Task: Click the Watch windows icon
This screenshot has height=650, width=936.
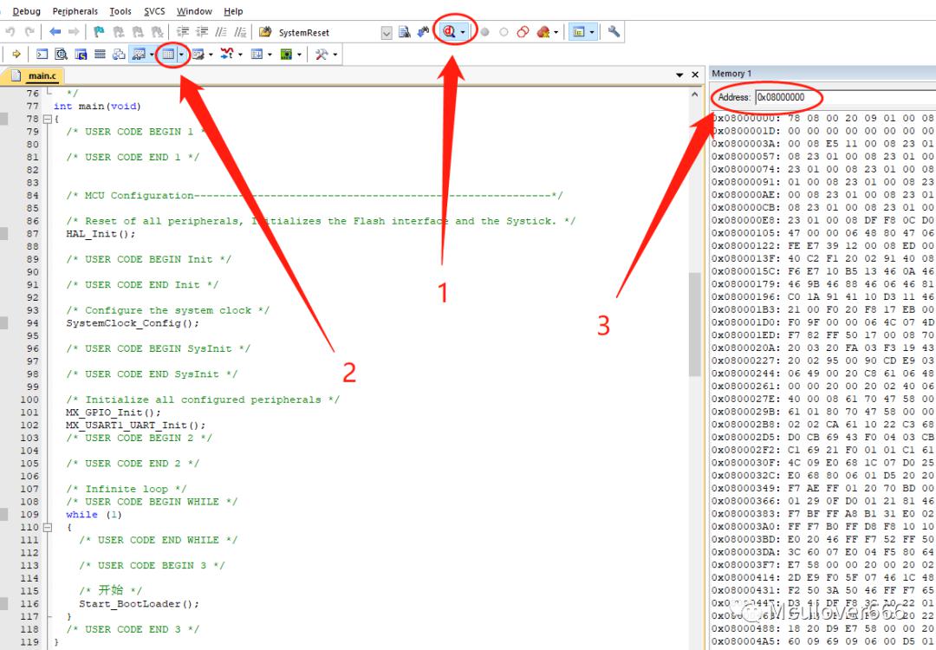Action: click(139, 55)
